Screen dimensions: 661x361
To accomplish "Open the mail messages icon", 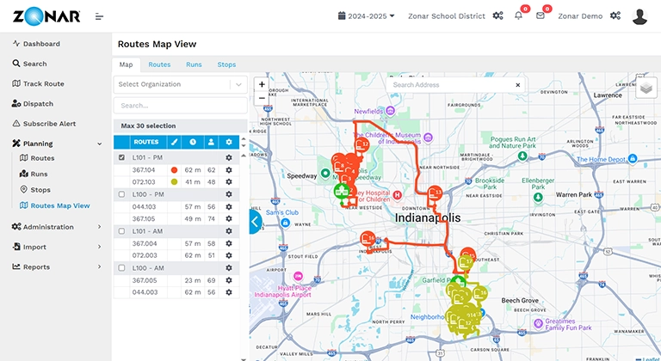I will (541, 16).
